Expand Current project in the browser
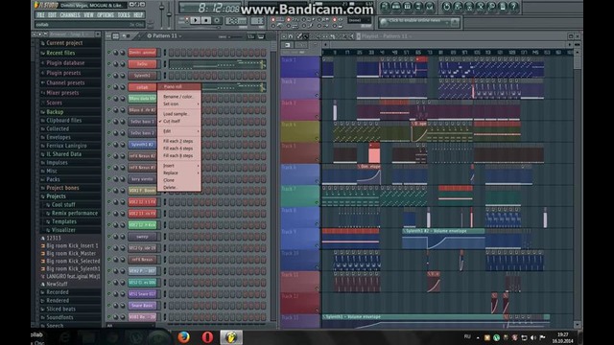This screenshot has height=345, width=614. [x=64, y=43]
